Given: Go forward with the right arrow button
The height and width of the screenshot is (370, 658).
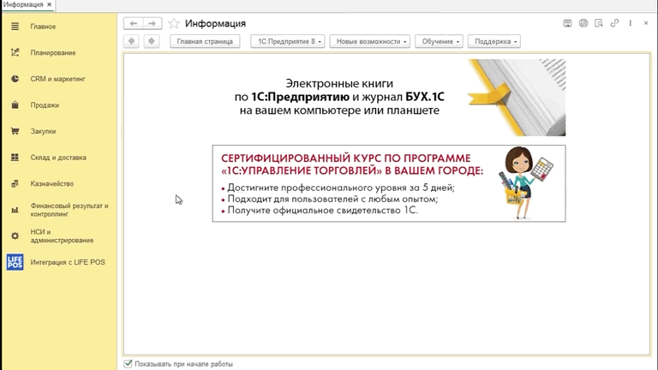Looking at the screenshot, I should tap(153, 23).
